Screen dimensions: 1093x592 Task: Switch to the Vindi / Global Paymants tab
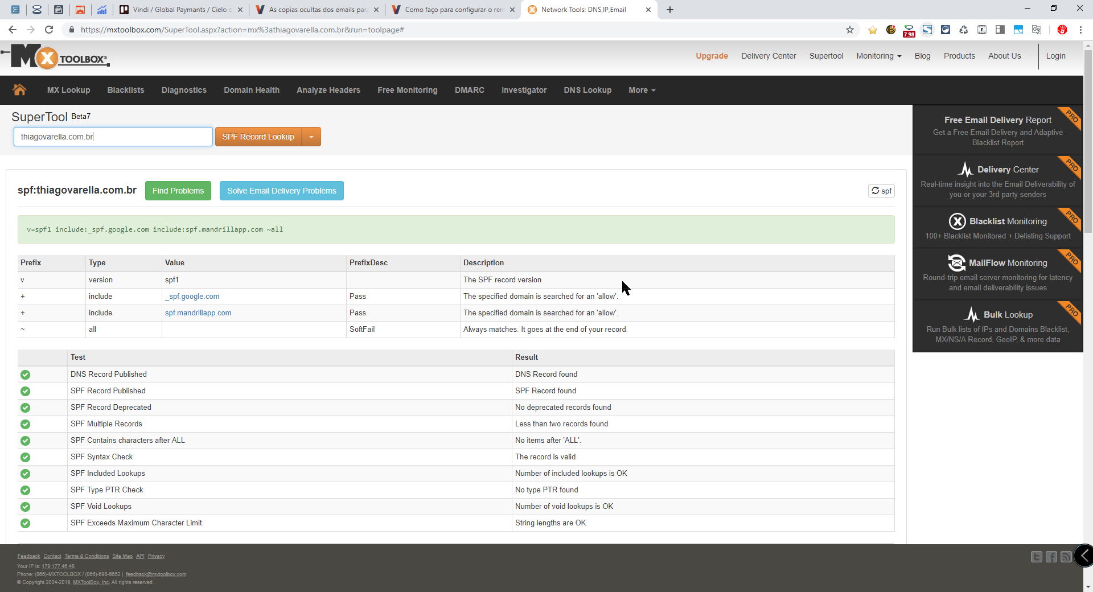click(x=181, y=10)
